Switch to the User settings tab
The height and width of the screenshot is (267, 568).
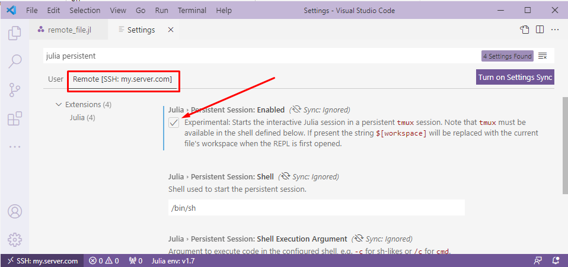pyautogui.click(x=56, y=79)
